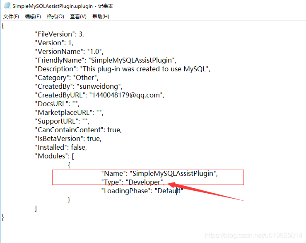Click the "SupportURL" line
The height and width of the screenshot is (243, 306).
tap(62, 121)
